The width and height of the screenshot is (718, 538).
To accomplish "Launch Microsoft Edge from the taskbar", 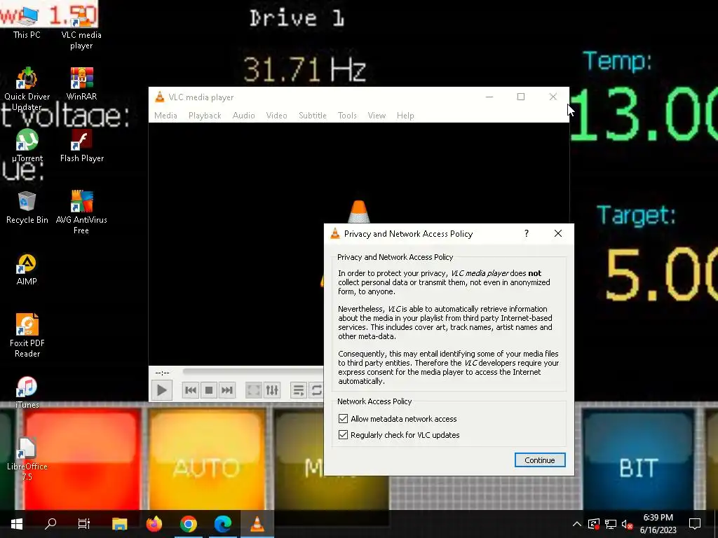I will [222, 524].
